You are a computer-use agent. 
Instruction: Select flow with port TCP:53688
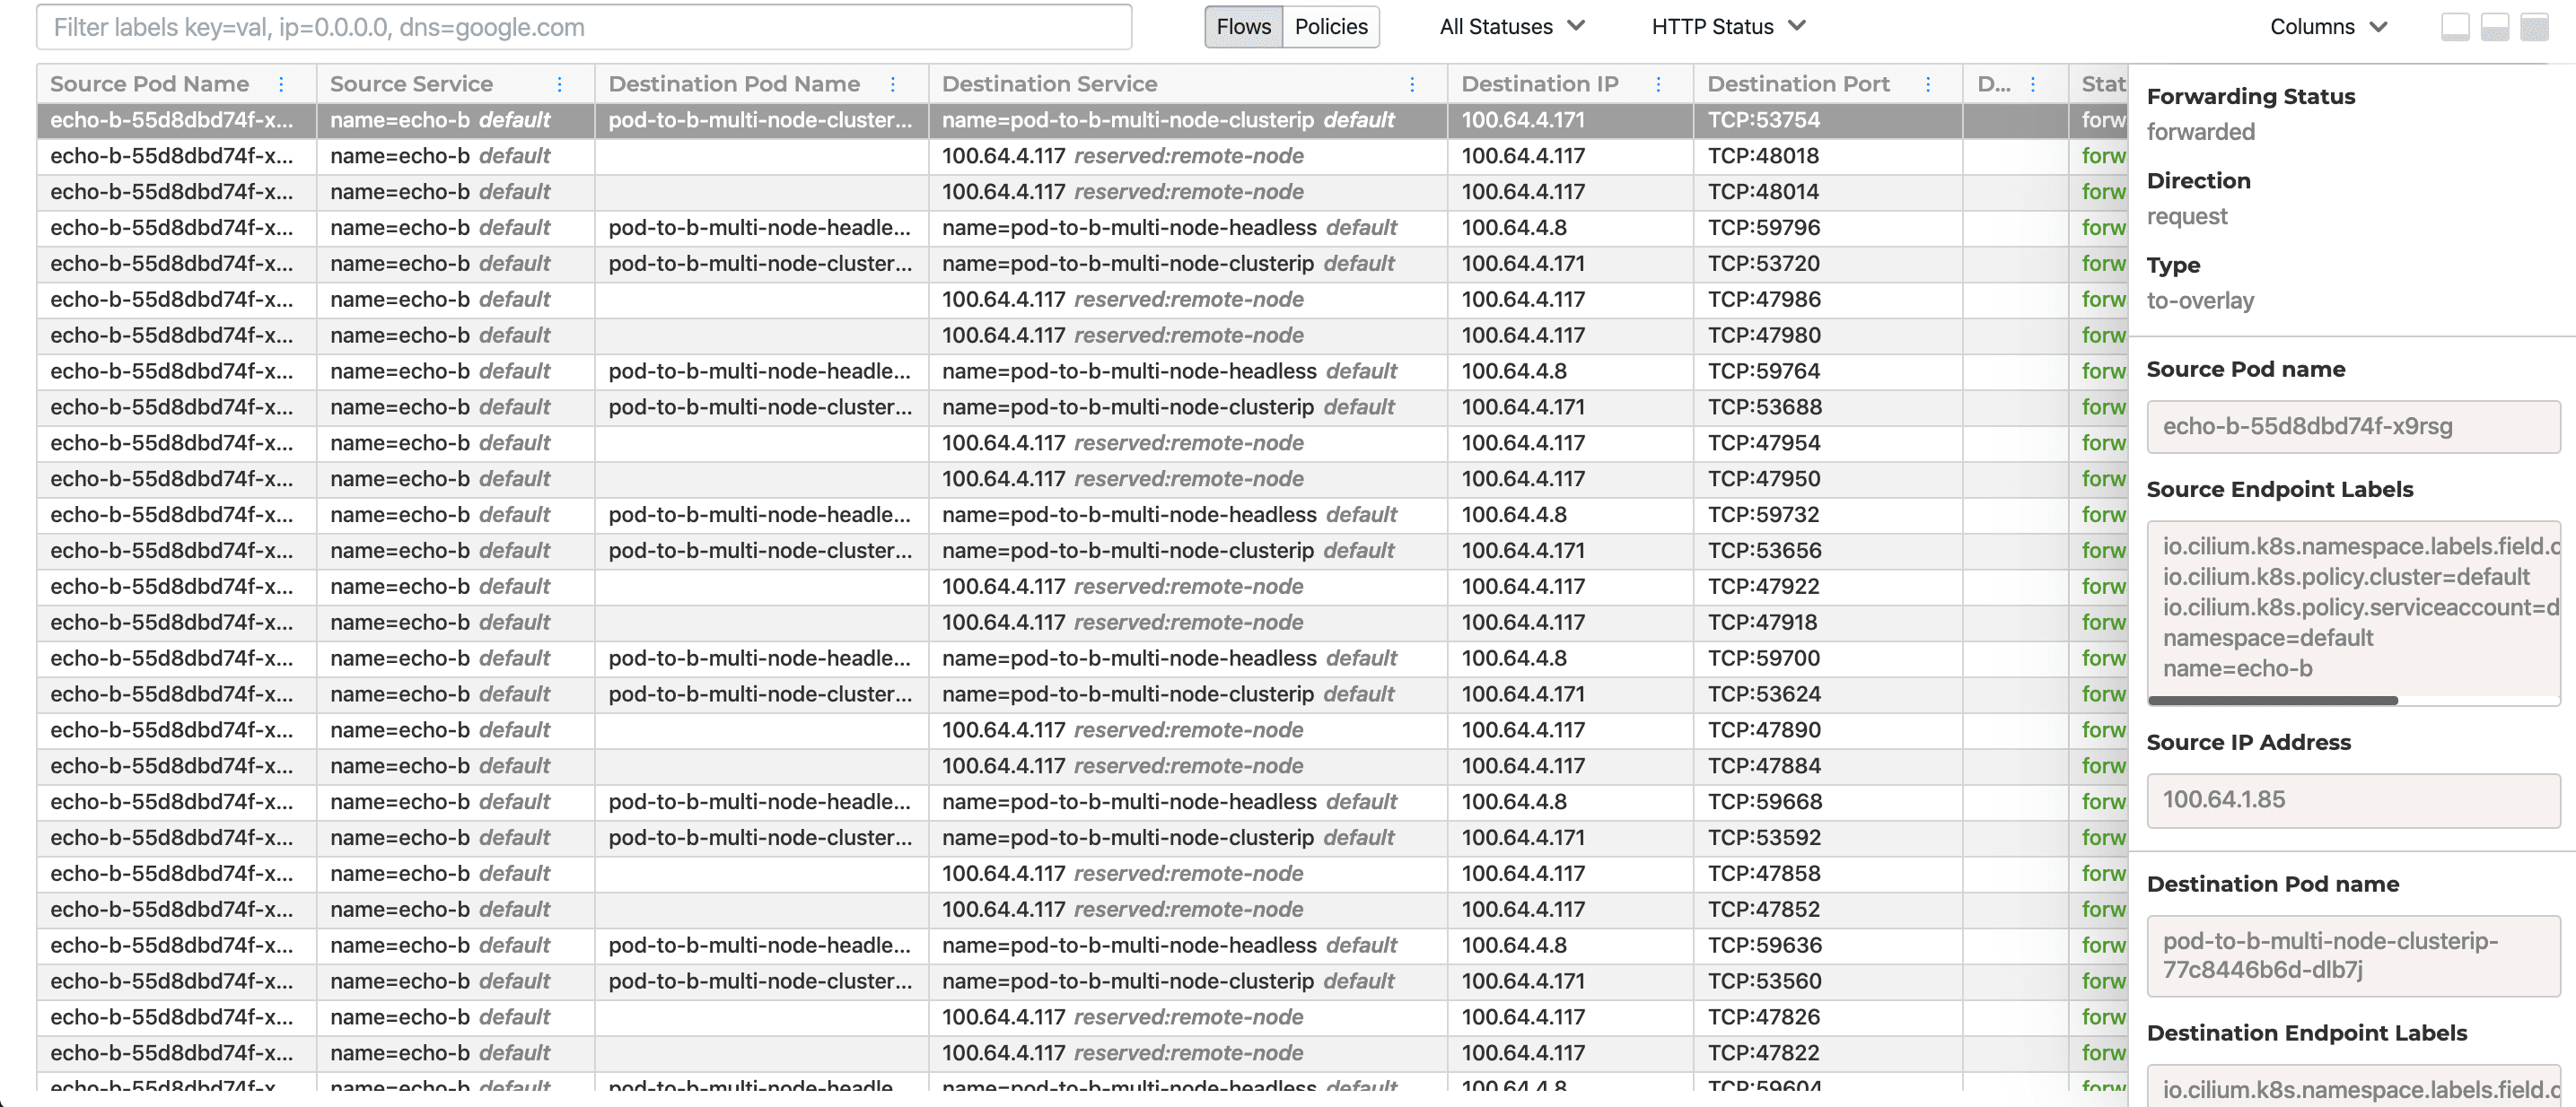(1082, 407)
